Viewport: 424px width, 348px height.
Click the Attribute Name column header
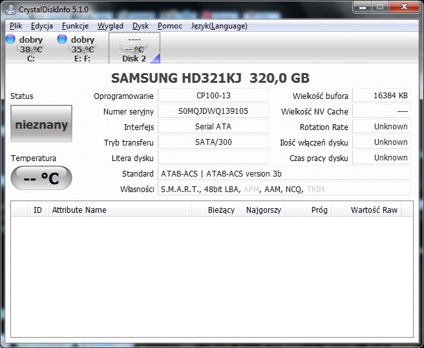(120, 210)
